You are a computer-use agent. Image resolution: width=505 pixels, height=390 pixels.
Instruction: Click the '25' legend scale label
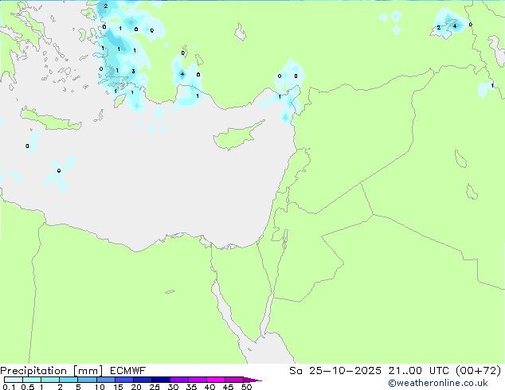coord(155,387)
